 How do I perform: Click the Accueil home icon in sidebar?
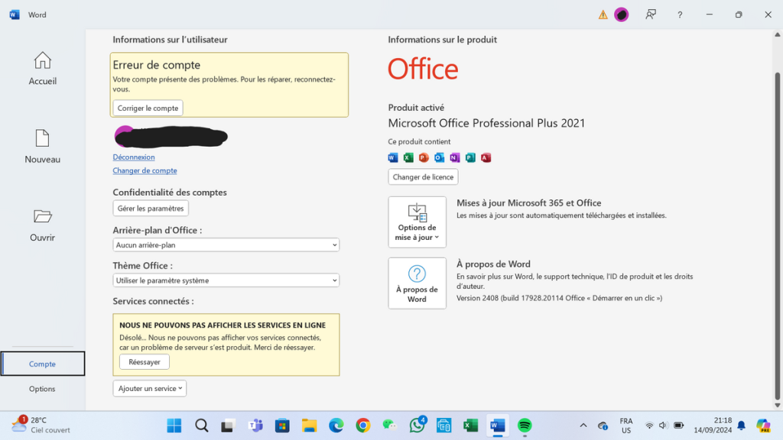(x=43, y=60)
